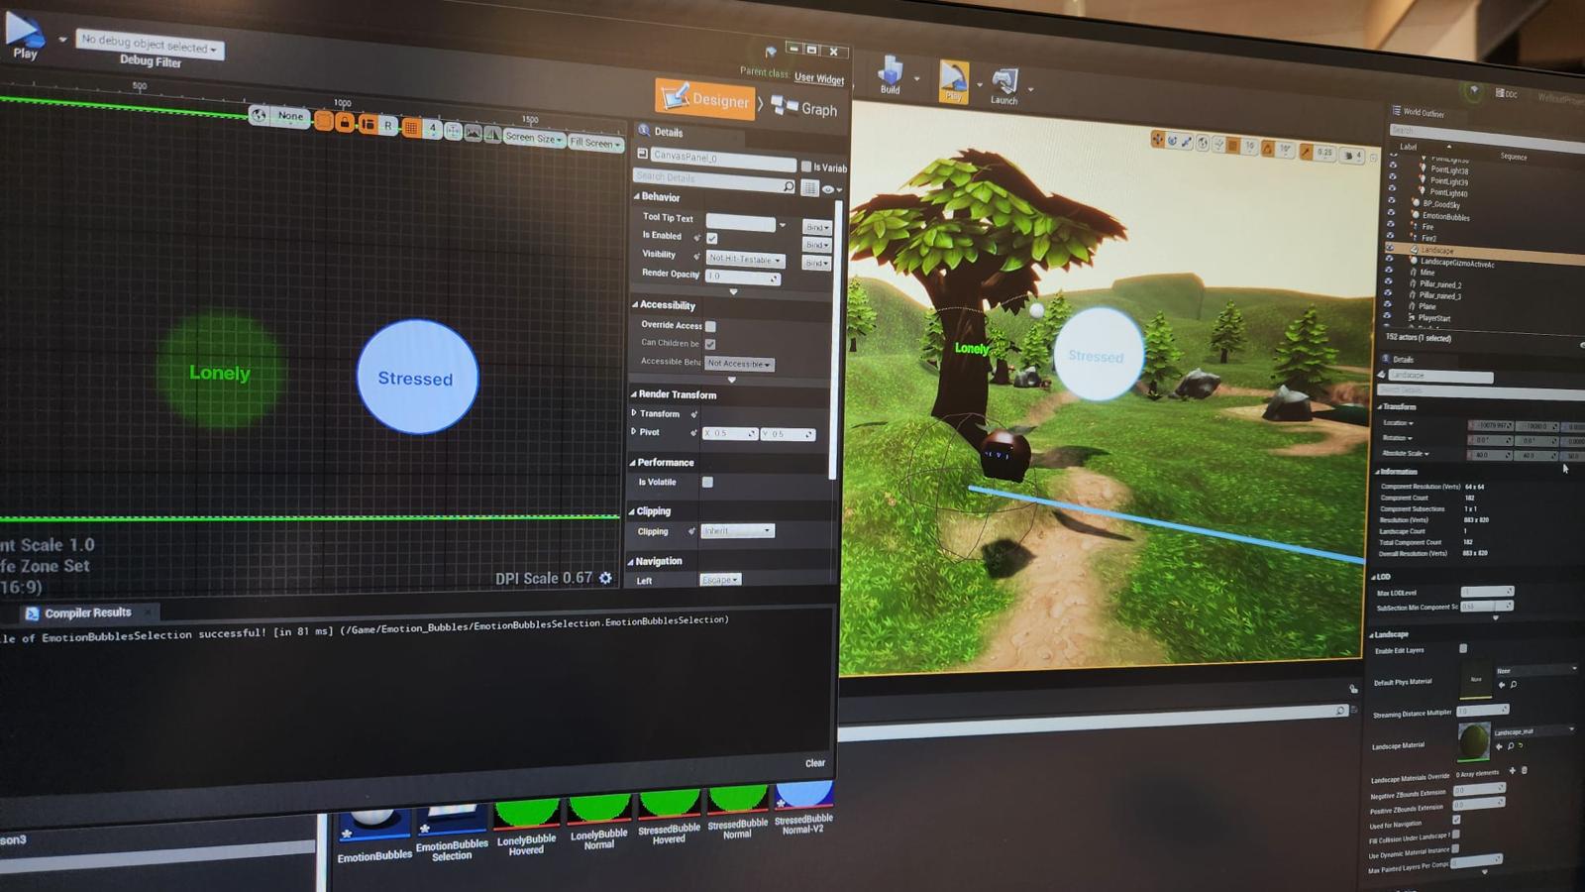Viewport: 1585px width, 892px height.
Task: Toggle world coordinate globe icon in viewport toolbar
Action: [1203, 143]
